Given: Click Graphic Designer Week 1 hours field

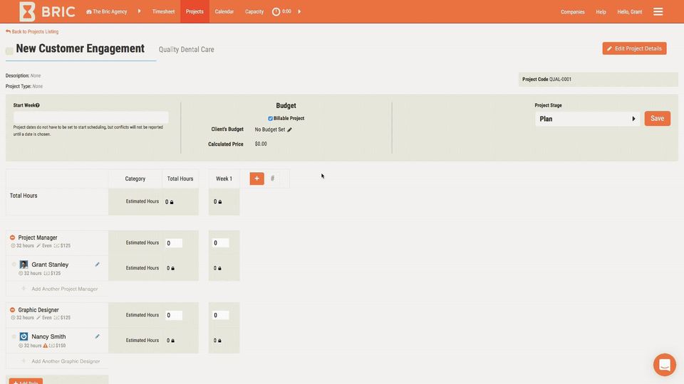Looking at the screenshot, I should tap(220, 315).
